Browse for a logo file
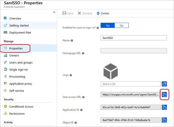Image resolution: width=174 pixels, height=127 pixels. [x=164, y=84]
